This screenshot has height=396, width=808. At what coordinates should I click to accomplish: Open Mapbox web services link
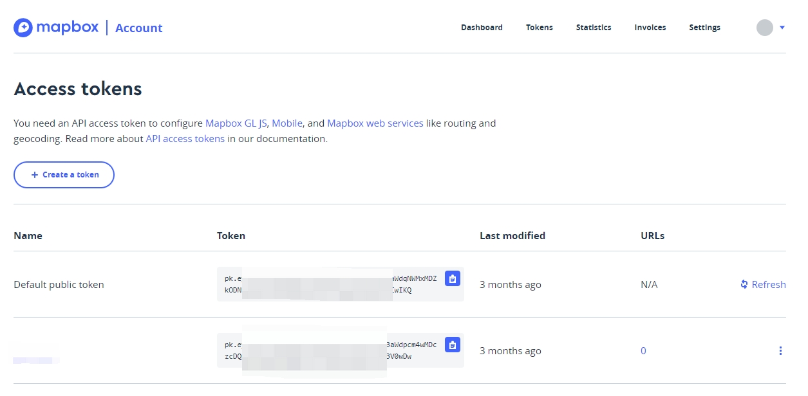(x=375, y=123)
